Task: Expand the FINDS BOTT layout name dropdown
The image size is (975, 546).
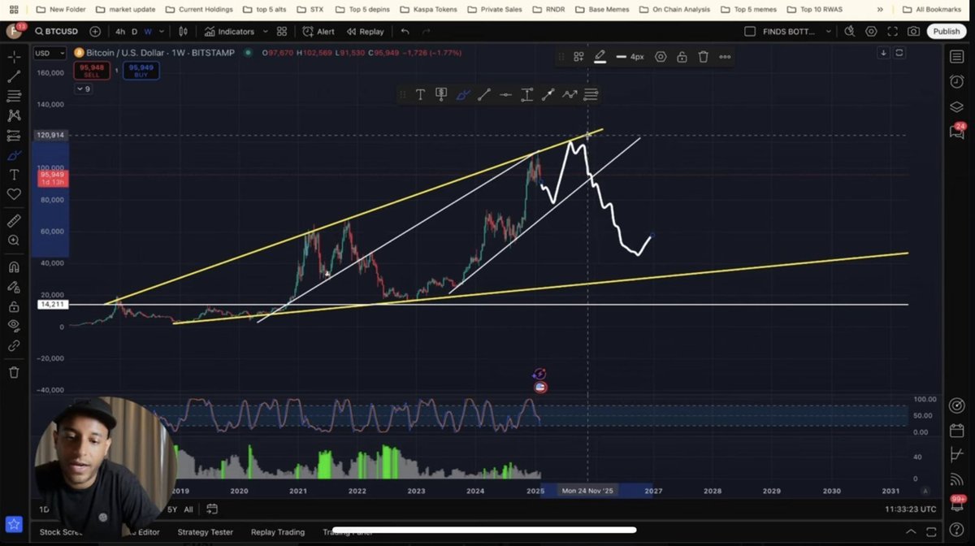Action: point(828,32)
